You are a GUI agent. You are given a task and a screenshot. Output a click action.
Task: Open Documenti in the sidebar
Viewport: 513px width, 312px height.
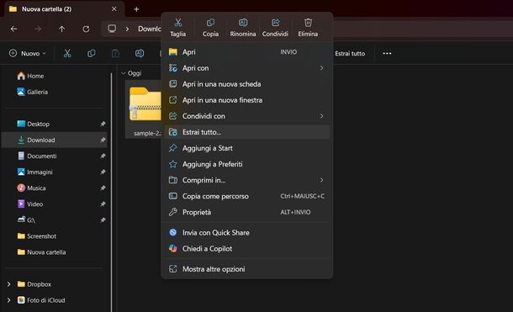click(x=54, y=156)
